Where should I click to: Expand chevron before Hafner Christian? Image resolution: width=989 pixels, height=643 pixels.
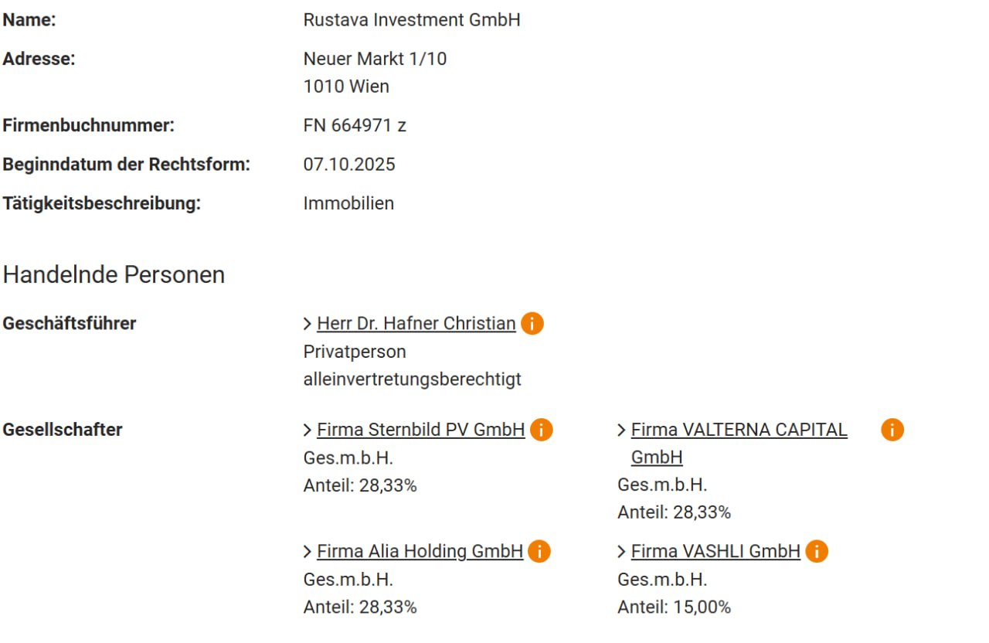(308, 324)
